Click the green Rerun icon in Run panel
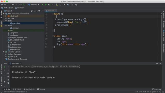This screenshot has height=93, width=165. click(x=5, y=67)
